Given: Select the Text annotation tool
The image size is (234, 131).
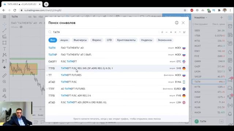Looking at the screenshot, I should pos(4,49).
